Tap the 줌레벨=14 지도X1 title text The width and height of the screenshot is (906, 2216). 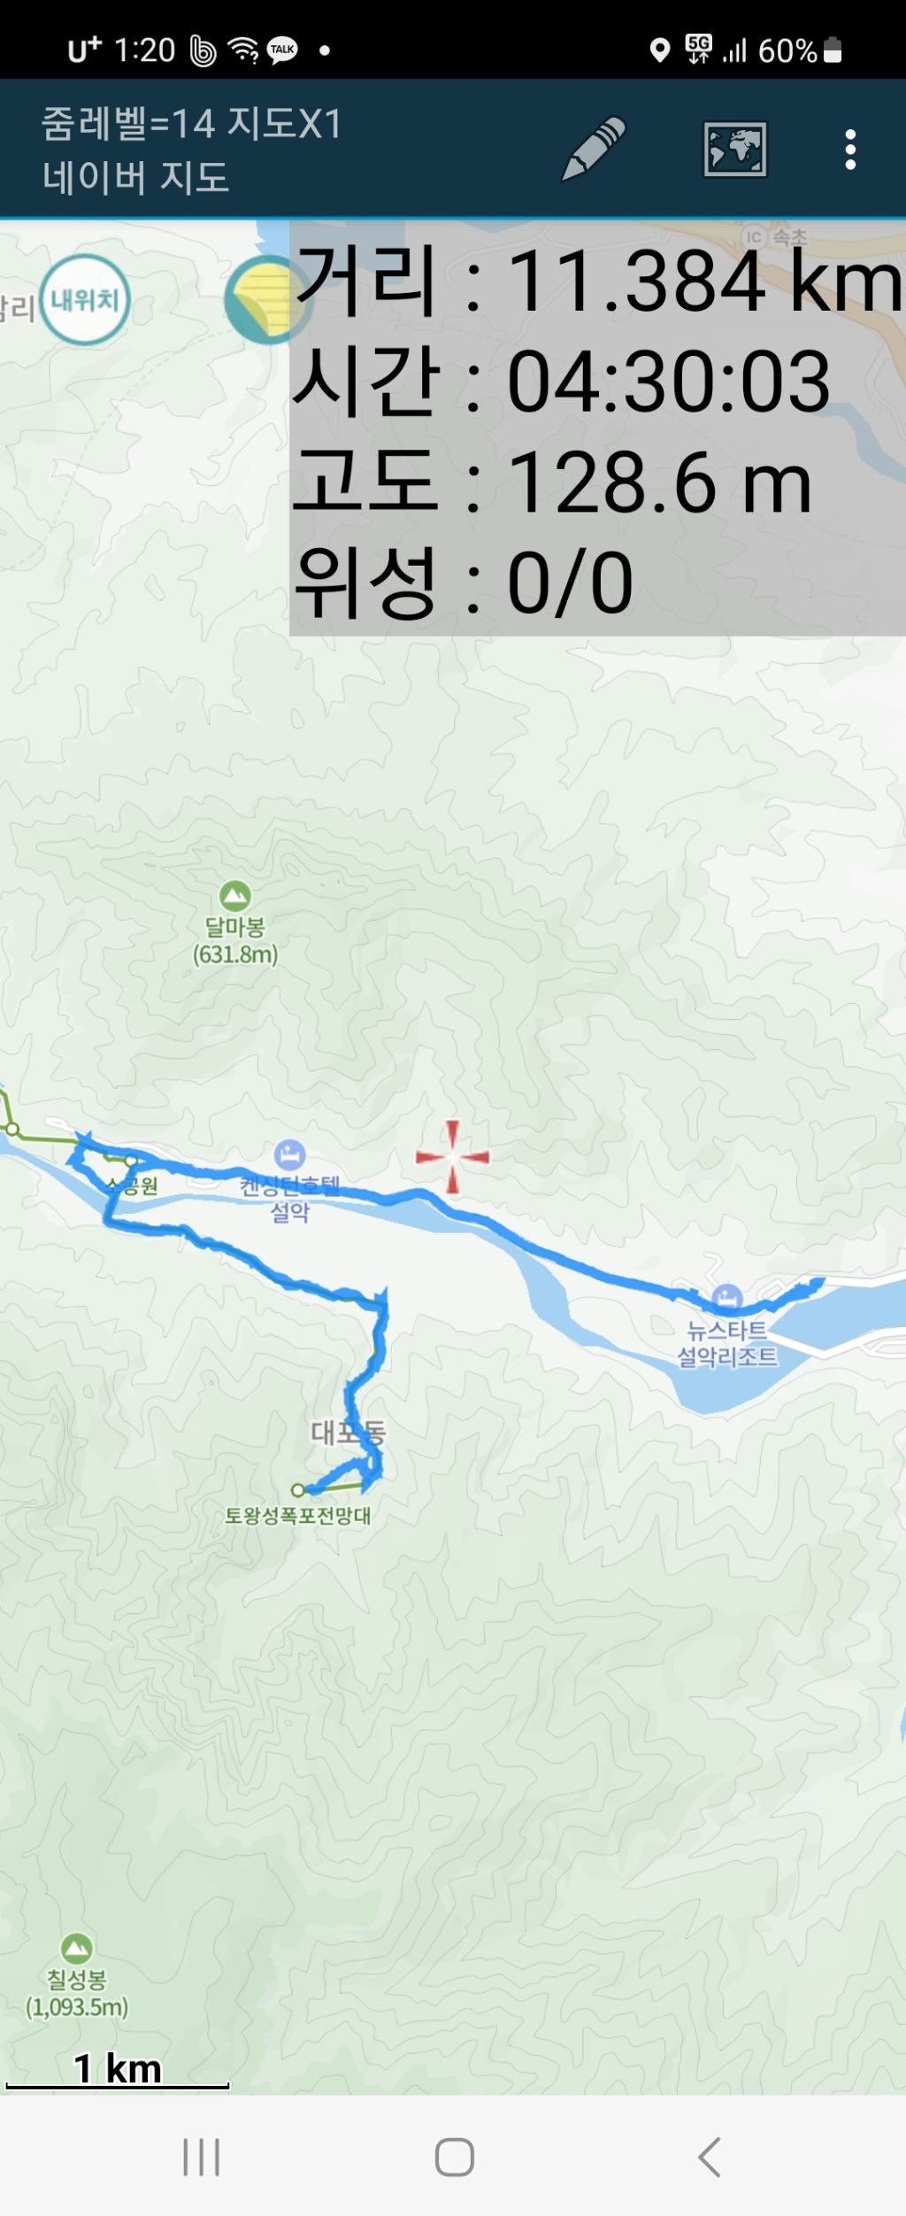coord(192,123)
